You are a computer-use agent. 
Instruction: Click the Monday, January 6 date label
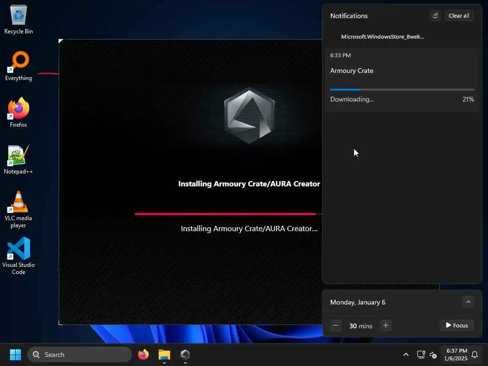[357, 302]
